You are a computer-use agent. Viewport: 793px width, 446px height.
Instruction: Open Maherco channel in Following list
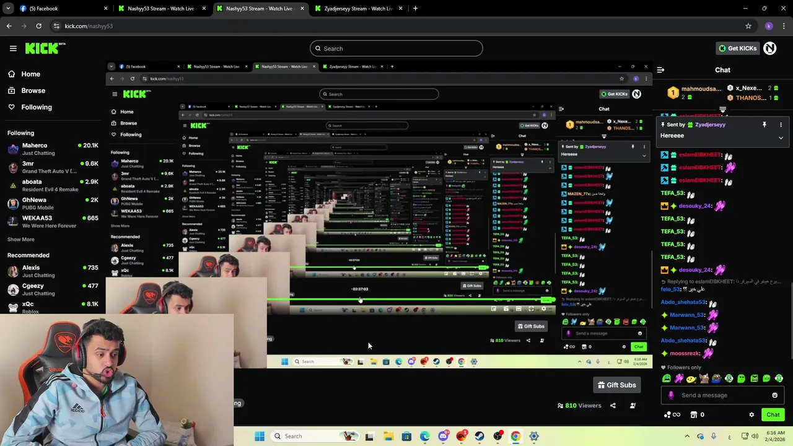(x=53, y=149)
